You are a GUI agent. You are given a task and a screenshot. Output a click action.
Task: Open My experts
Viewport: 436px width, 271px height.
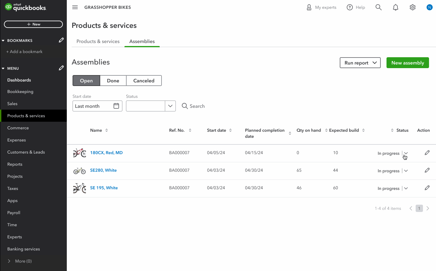(x=321, y=7)
